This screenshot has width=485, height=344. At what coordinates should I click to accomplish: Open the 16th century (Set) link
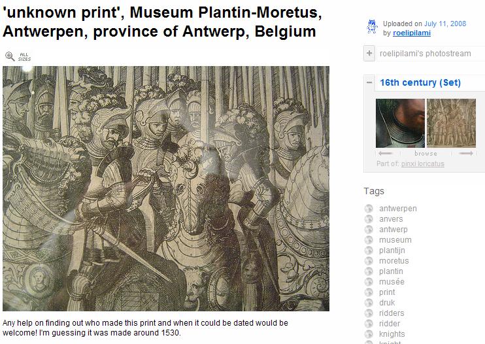(420, 82)
